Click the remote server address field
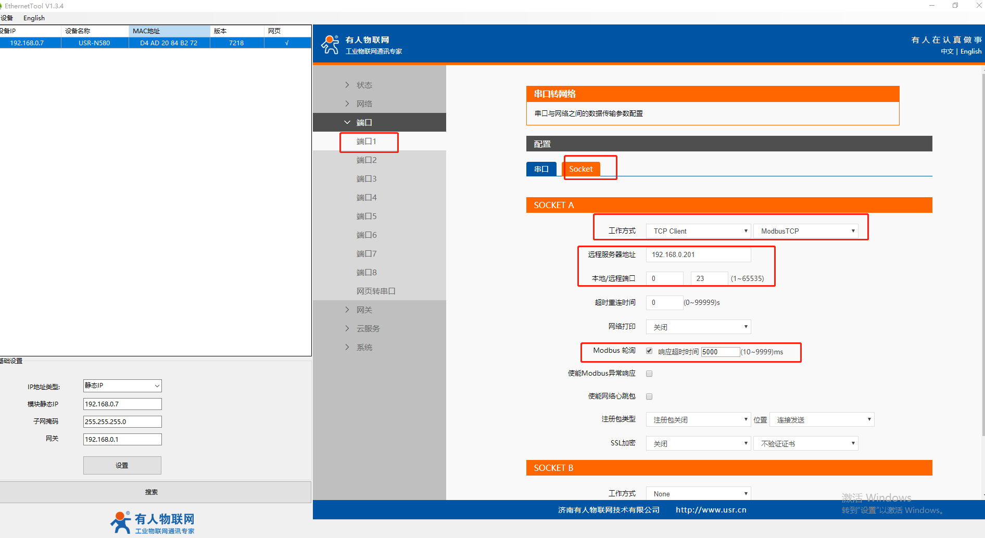This screenshot has width=985, height=538. point(698,254)
